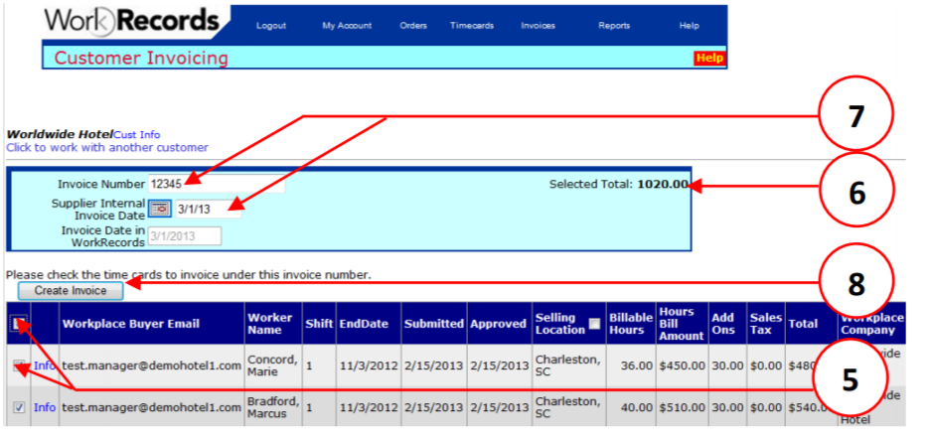The width and height of the screenshot is (929, 439).
Task: Select the Selected Total value 1020.00
Action: point(663,185)
